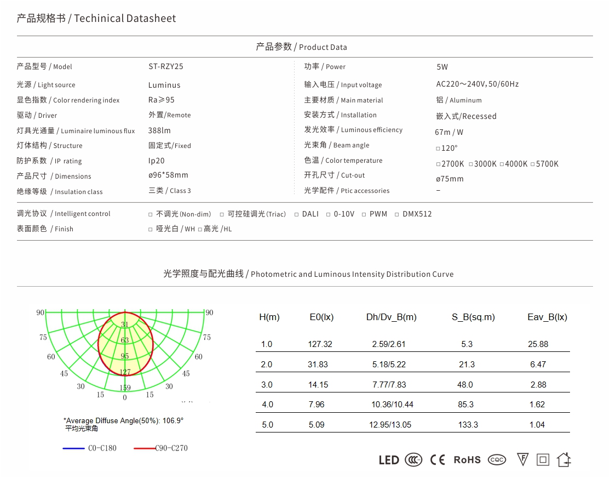
Task: Check the 5700K color temperature box
Action: tap(533, 164)
